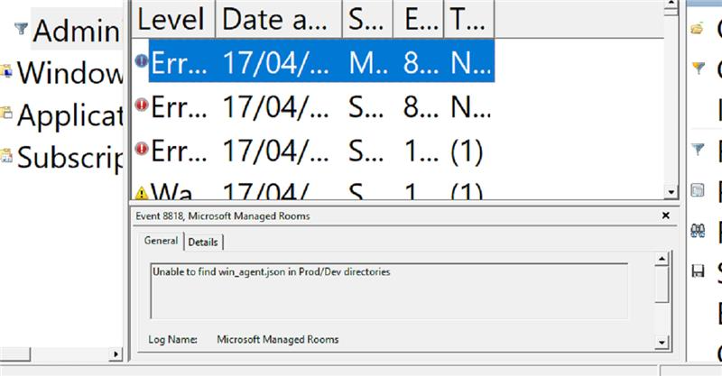Click the filter icon beside Admin node

tap(22, 29)
